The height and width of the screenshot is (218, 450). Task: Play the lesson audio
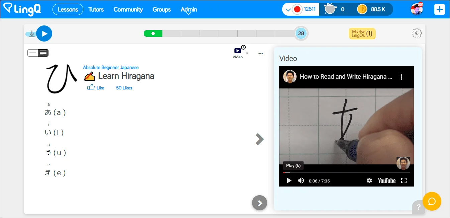[x=44, y=33]
